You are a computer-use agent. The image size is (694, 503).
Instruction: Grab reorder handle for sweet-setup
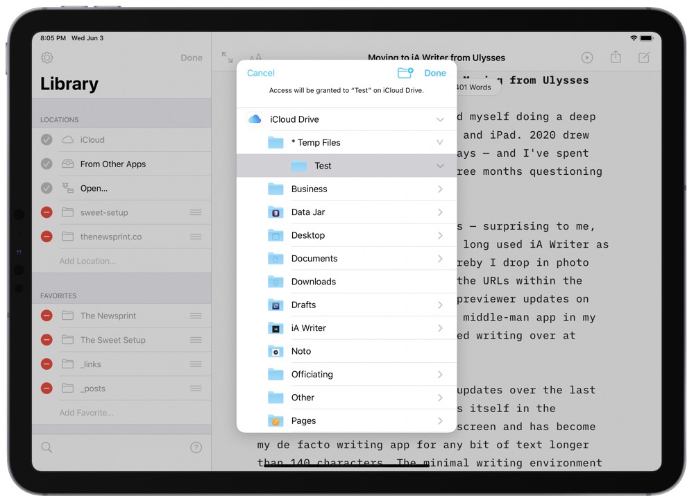tap(196, 212)
